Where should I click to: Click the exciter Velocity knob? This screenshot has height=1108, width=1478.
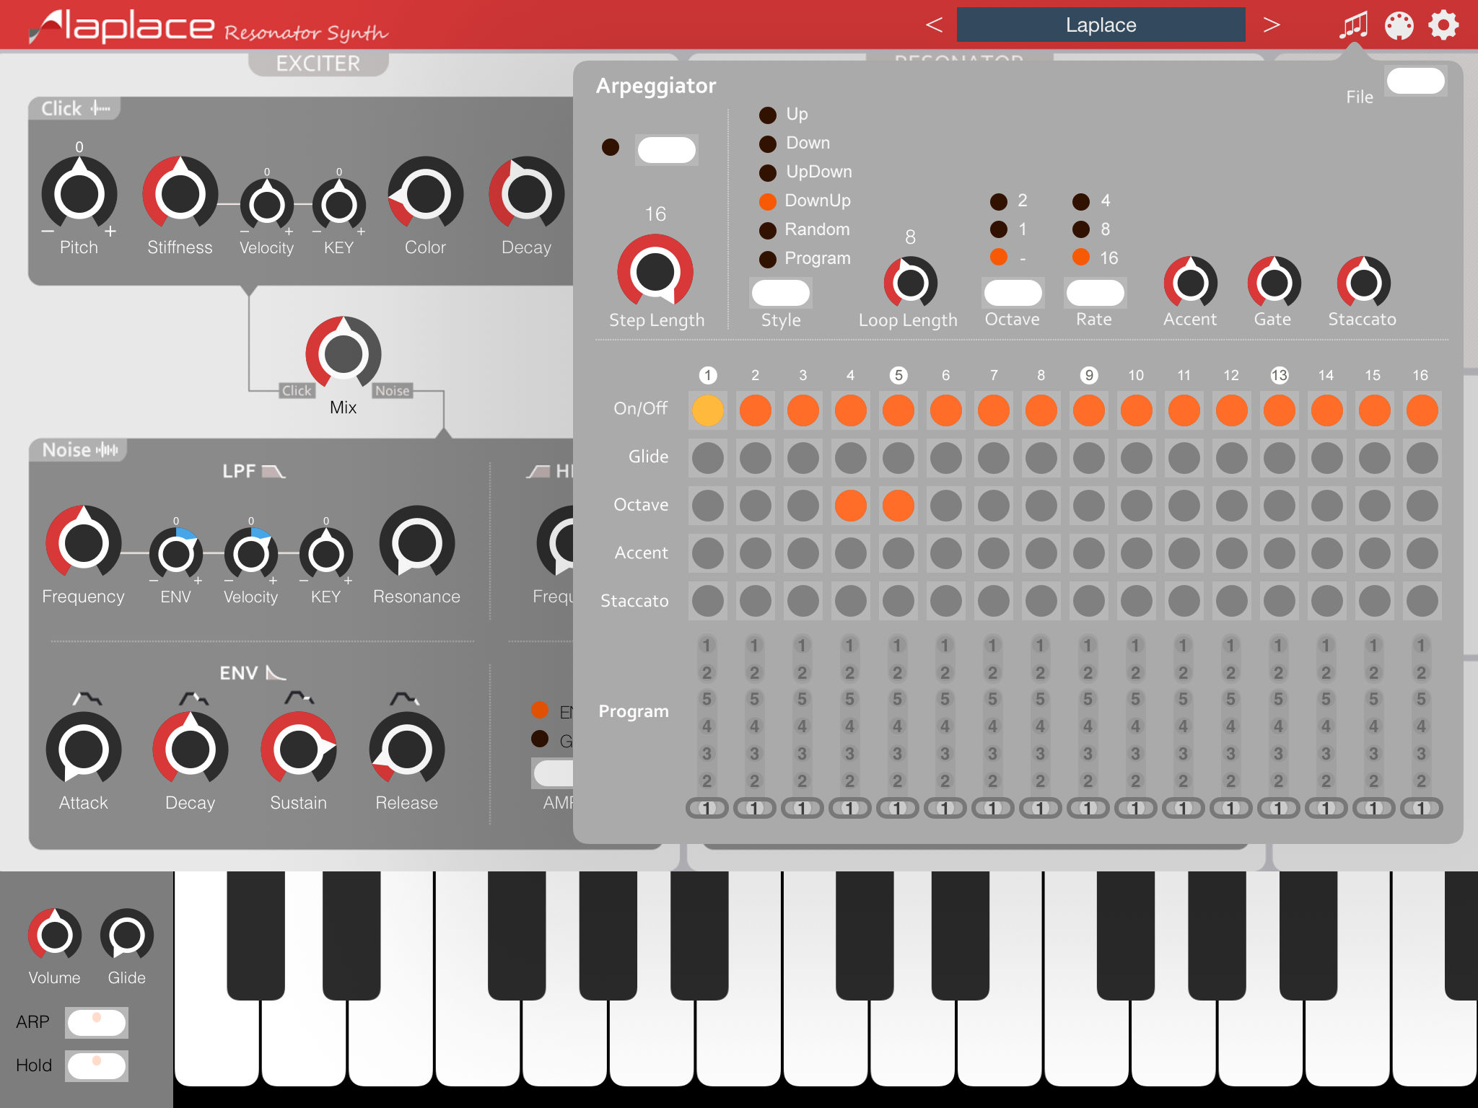pos(266,205)
